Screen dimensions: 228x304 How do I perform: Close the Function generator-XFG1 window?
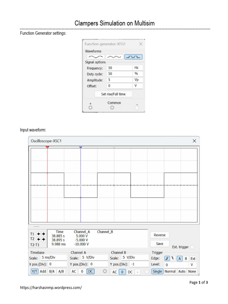(x=141, y=44)
